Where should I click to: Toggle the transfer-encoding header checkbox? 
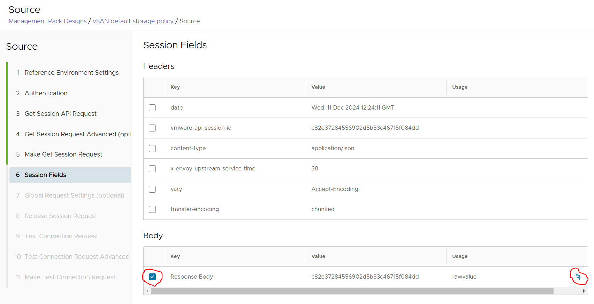[152, 209]
